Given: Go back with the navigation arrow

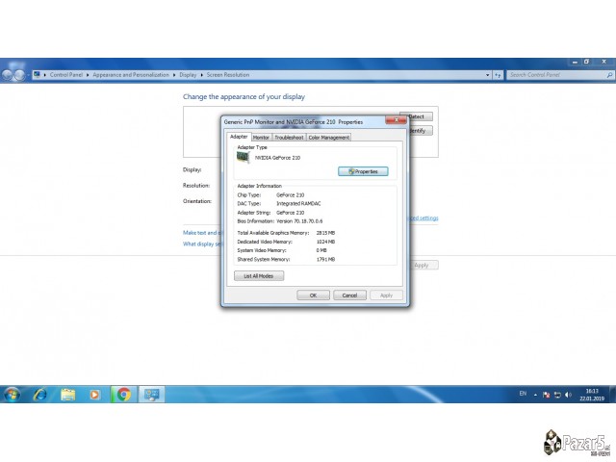Looking at the screenshot, I should coord(8,75).
